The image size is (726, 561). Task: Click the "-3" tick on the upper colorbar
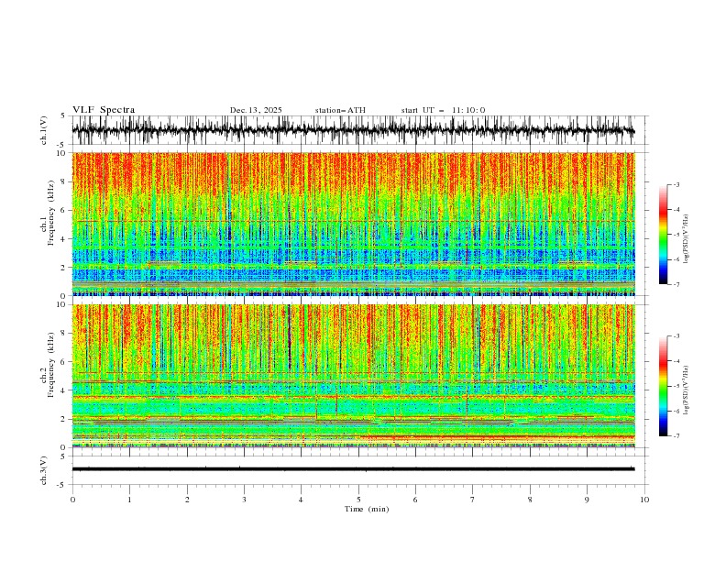[676, 184]
